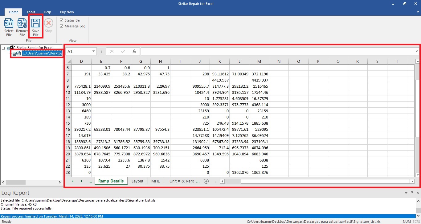
Task: Click the fx insert function icon
Action: point(134,51)
